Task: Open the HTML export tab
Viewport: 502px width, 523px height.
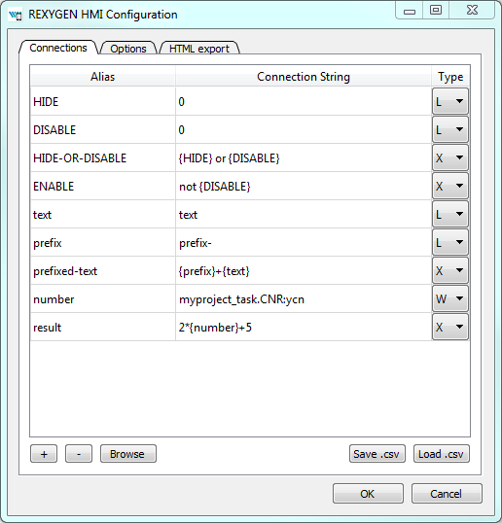Action: coord(199,49)
